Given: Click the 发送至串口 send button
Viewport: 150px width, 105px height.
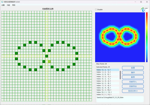Looking at the screenshot, I should (x=133, y=91).
